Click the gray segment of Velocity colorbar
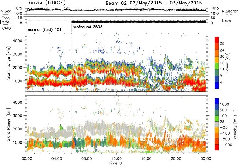 (217, 124)
